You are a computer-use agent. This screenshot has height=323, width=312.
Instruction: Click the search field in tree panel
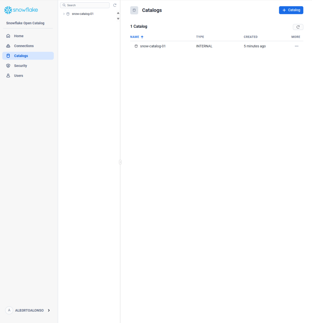(85, 5)
